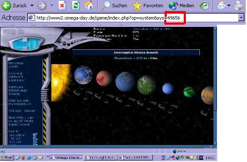Open the Windows Start button
Image resolution: width=247 pixels, height=162 pixels.
tap(7, 157)
